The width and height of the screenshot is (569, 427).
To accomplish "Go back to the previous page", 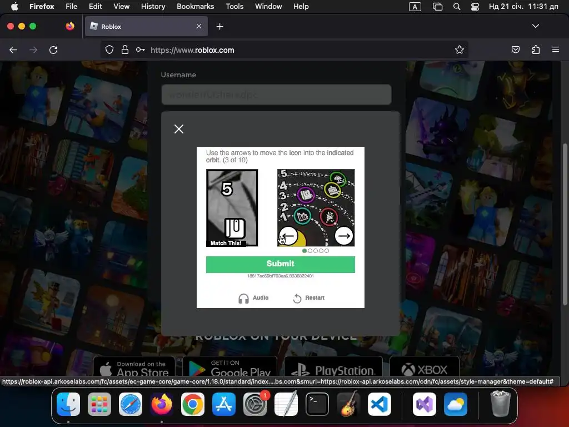I will coord(13,49).
